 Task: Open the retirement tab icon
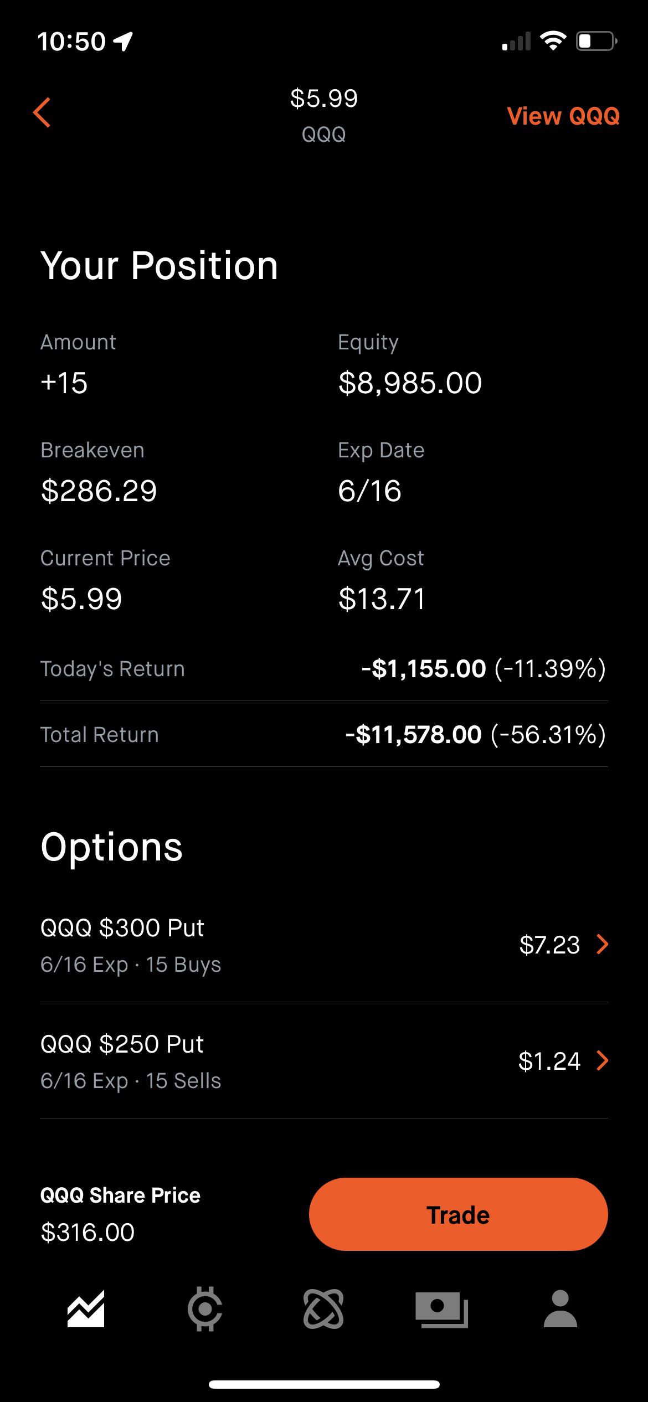323,1309
